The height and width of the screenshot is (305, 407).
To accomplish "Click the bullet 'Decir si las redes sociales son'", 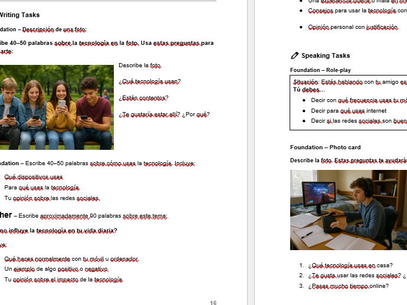I will (359, 121).
